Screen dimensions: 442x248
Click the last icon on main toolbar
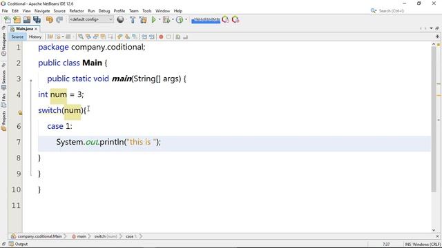coord(236,20)
